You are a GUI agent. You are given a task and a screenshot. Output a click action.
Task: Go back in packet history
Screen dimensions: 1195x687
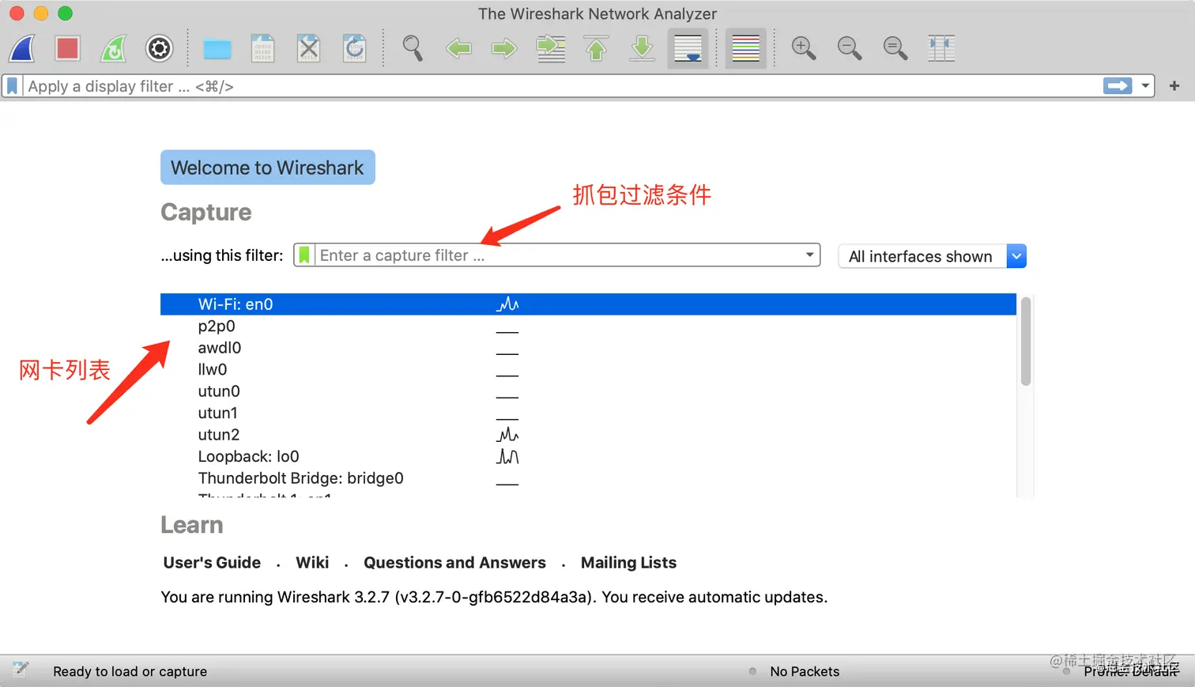point(458,49)
